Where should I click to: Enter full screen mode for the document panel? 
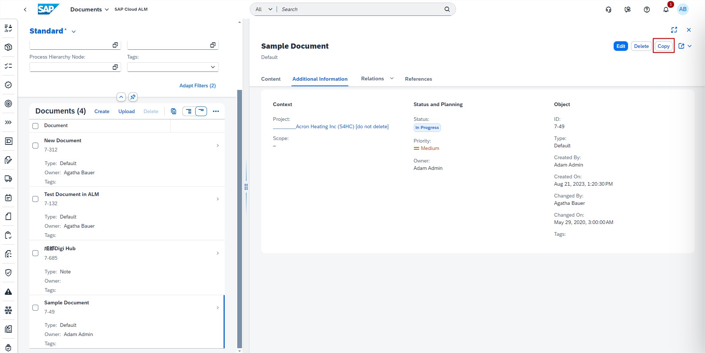point(674,30)
